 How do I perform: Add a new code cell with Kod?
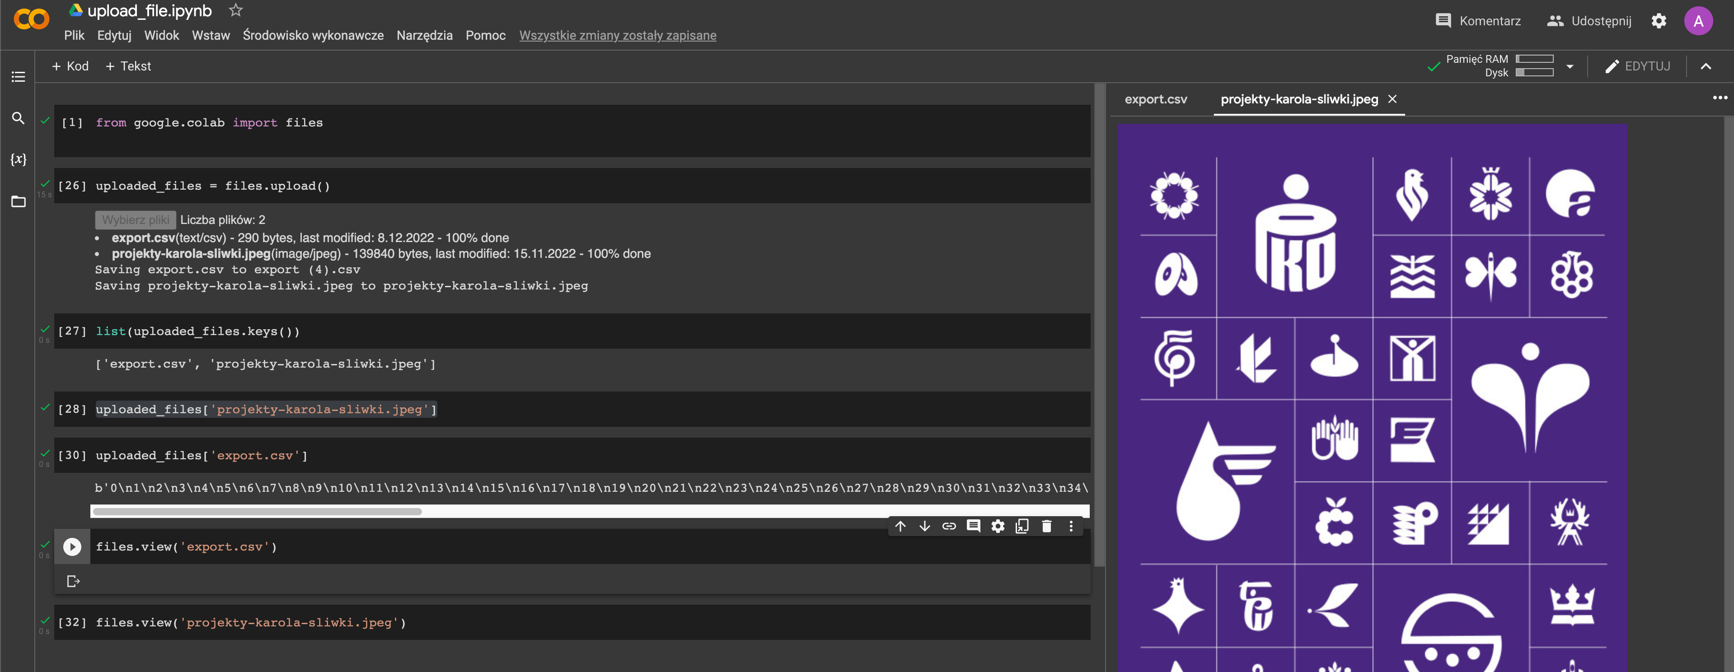click(70, 66)
